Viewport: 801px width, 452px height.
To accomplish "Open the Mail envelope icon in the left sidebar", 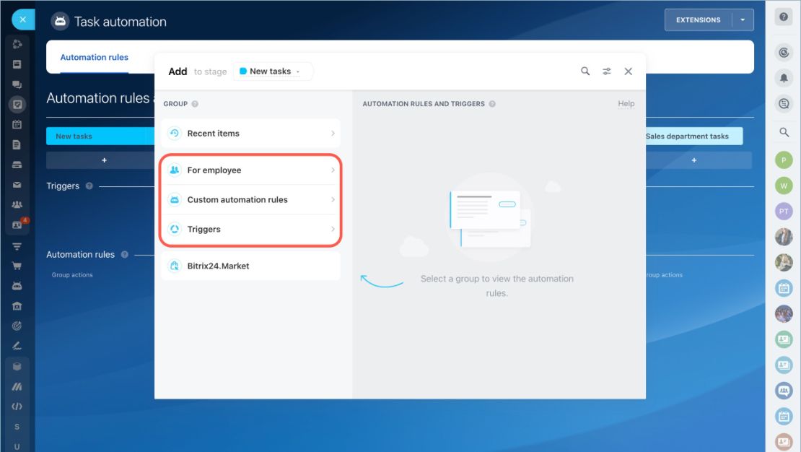I will tap(17, 185).
